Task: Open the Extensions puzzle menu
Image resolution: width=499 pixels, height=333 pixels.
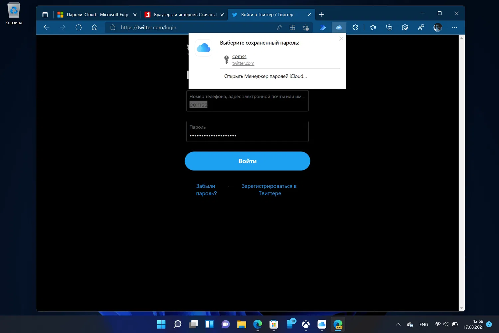Action: point(355,27)
